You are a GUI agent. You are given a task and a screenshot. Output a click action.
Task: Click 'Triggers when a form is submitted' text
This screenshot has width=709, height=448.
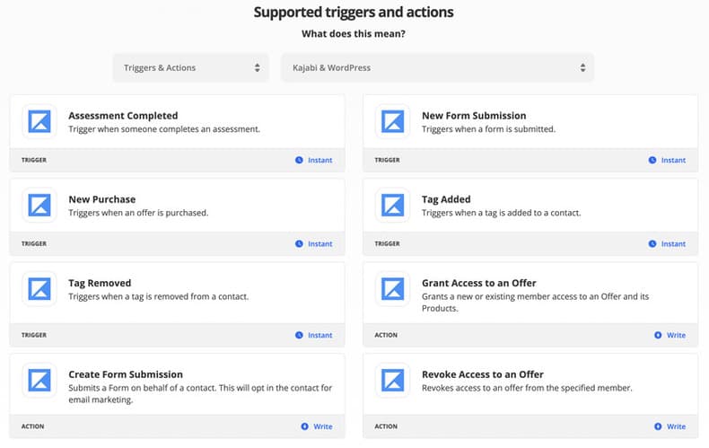[x=488, y=129]
